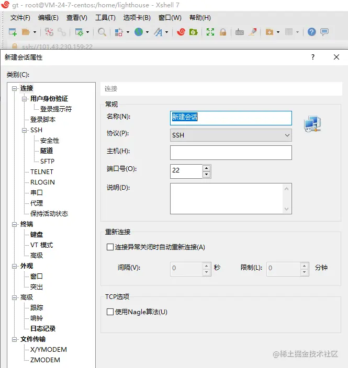This screenshot has width=348, height=368.
Task: Click the highlighter pen icon
Action: point(253,32)
